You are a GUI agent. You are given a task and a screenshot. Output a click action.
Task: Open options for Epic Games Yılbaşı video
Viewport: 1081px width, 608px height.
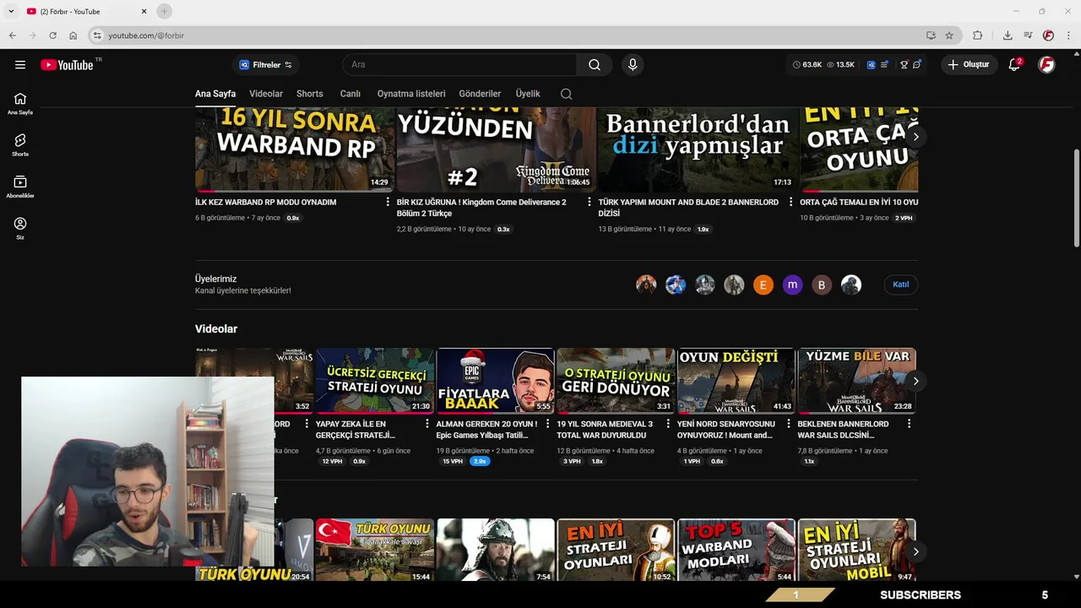[x=547, y=424]
